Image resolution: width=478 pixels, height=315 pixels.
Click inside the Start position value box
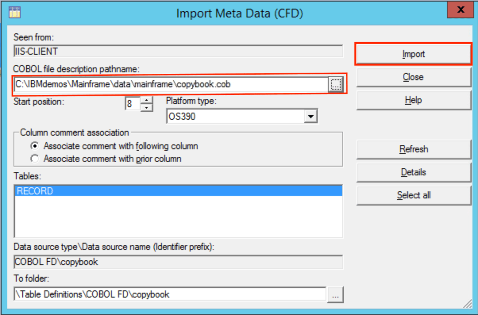[x=133, y=103]
